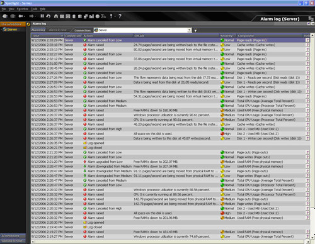Open the Home page via house icon
The width and height of the screenshot is (315, 244).
point(56,16)
